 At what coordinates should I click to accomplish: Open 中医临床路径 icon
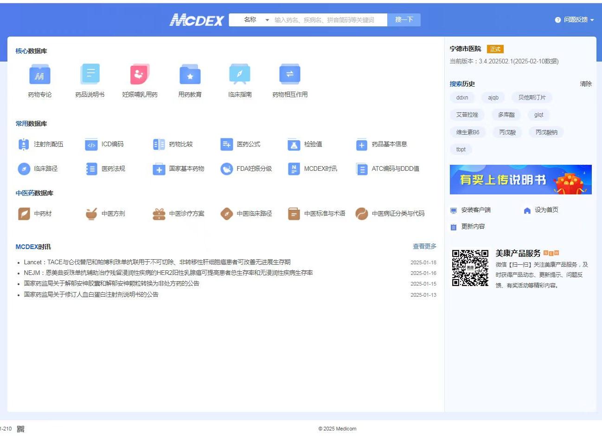click(x=226, y=214)
